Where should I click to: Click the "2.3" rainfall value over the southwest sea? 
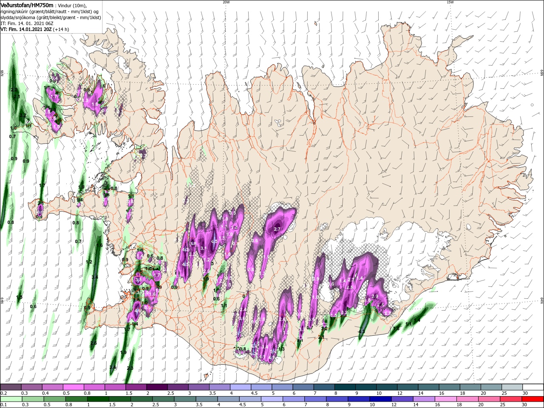tap(130, 368)
